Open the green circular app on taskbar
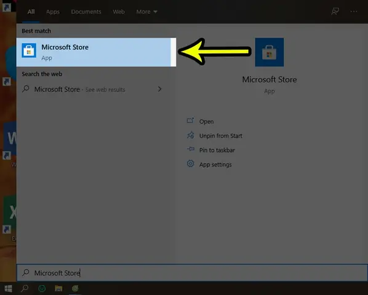The width and height of the screenshot is (368, 295). tap(42, 288)
